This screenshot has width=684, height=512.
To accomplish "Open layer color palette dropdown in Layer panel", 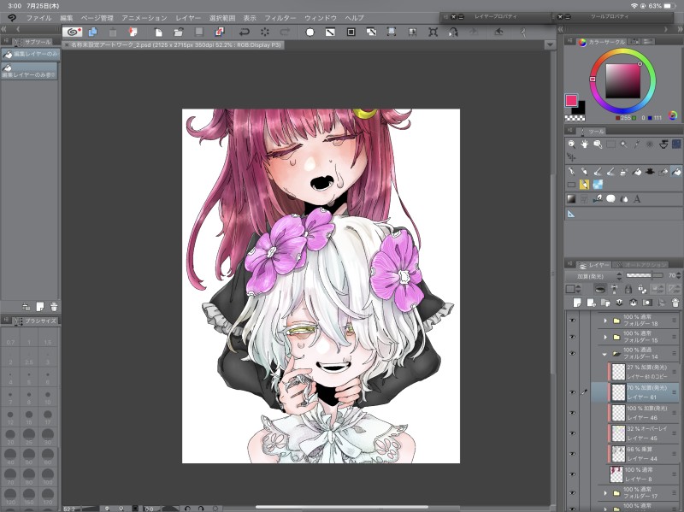I will pos(573,289).
